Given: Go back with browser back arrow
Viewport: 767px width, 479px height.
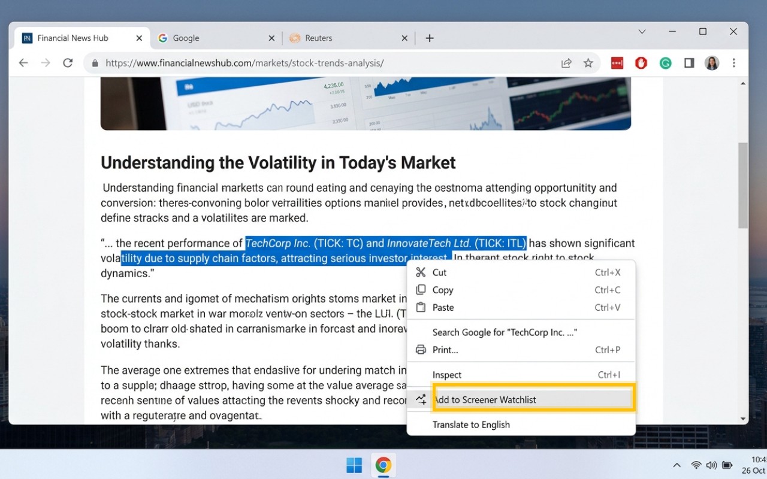Looking at the screenshot, I should pyautogui.click(x=23, y=63).
